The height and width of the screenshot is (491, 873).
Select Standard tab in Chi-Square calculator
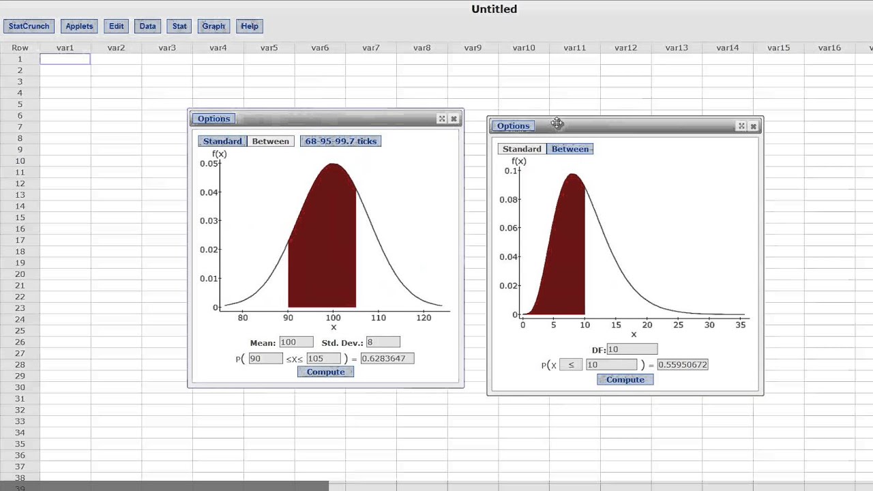pyautogui.click(x=522, y=149)
